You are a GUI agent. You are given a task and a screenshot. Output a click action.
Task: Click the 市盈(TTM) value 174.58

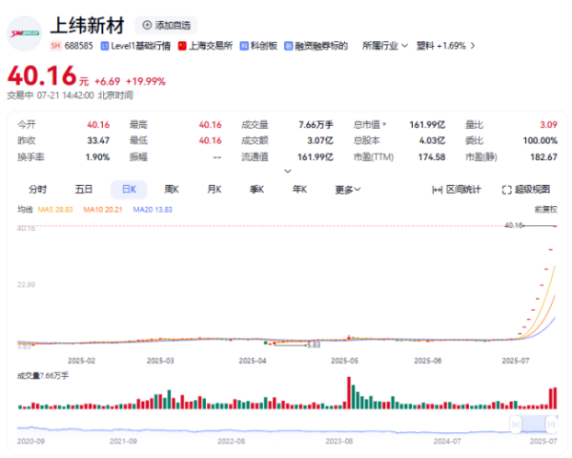[x=432, y=157]
